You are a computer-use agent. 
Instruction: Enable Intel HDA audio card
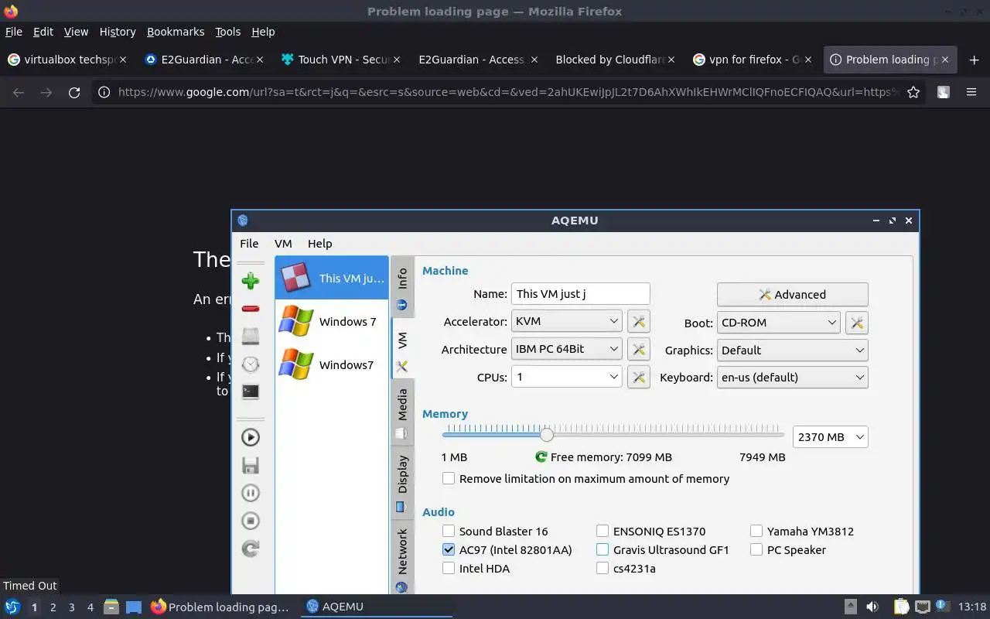pos(449,568)
